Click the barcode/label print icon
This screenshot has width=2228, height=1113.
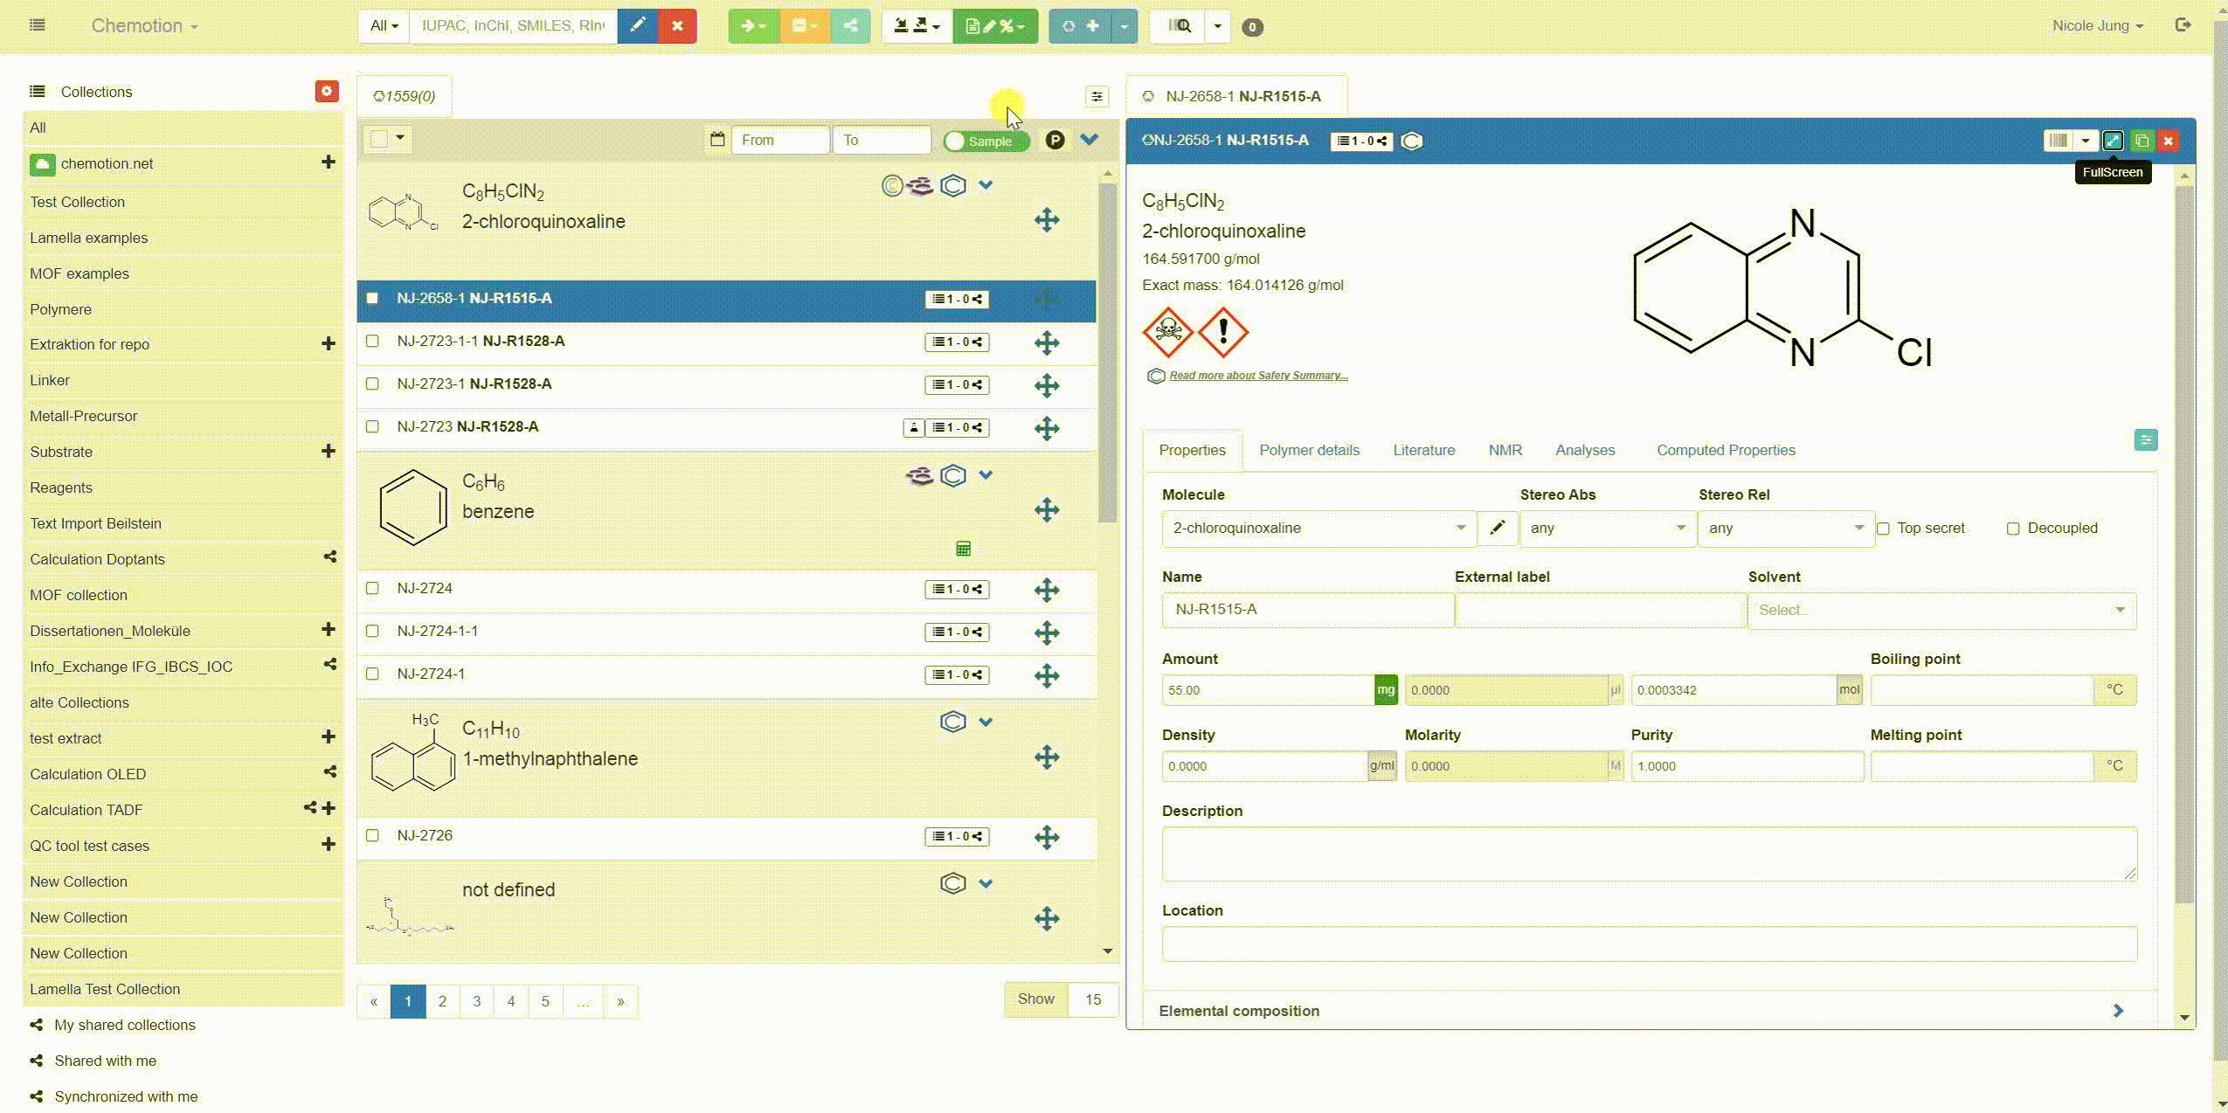[2058, 139]
